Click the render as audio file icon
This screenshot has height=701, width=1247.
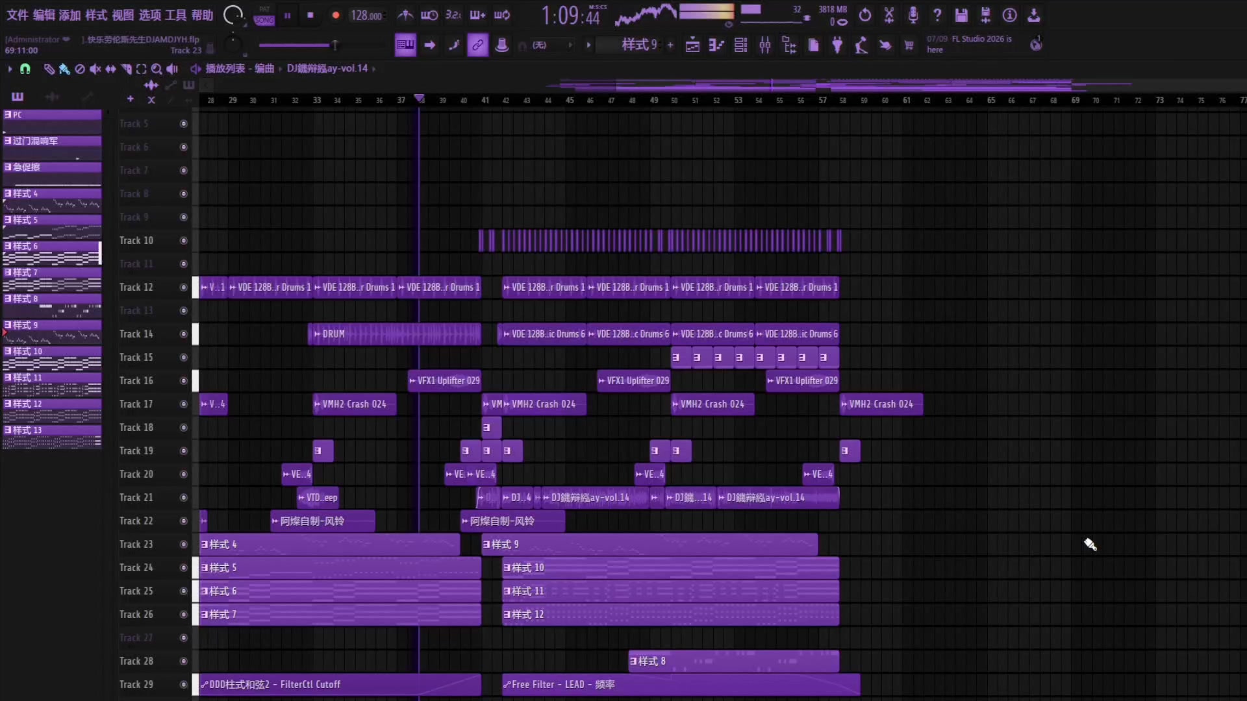point(985,15)
